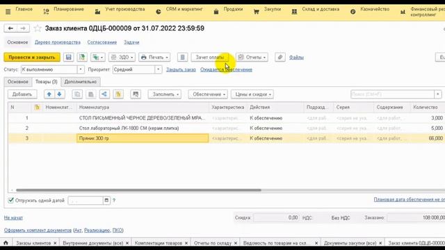This screenshot has width=445, height=250.
Task: Expand the Заполнить dropdown
Action: coord(165,94)
